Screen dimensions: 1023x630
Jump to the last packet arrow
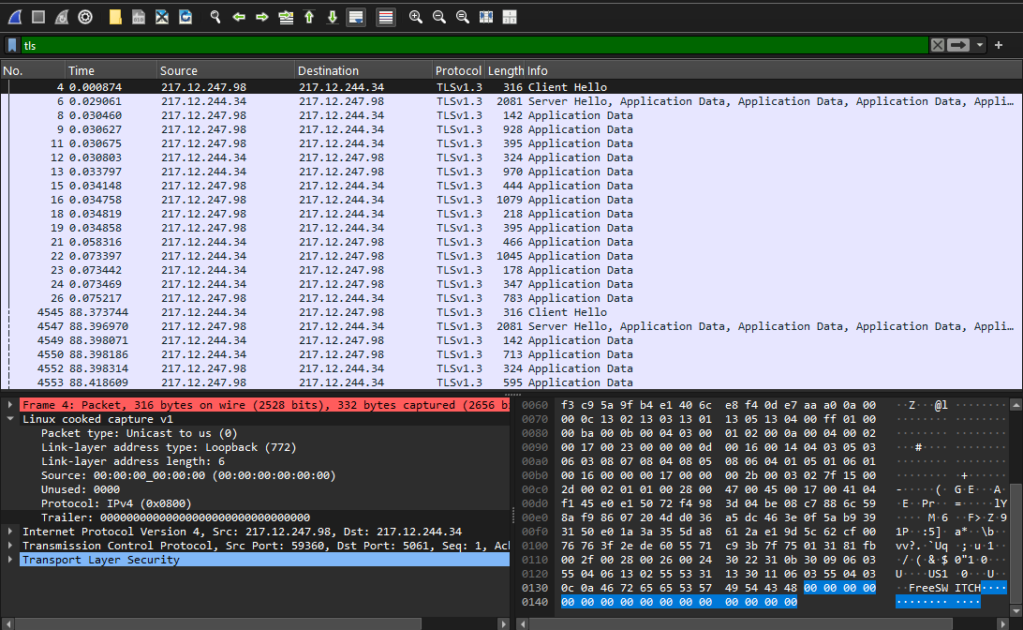click(333, 17)
